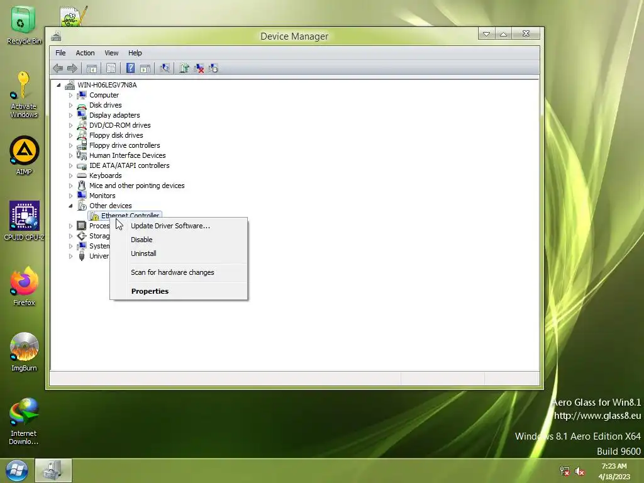Open the Start orb on the taskbar
This screenshot has width=644, height=483.
tap(16, 470)
